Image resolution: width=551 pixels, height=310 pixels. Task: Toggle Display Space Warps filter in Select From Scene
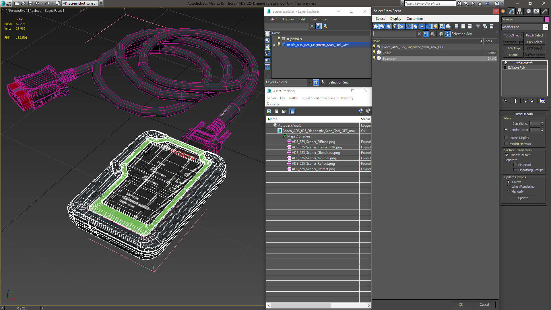coord(409,26)
